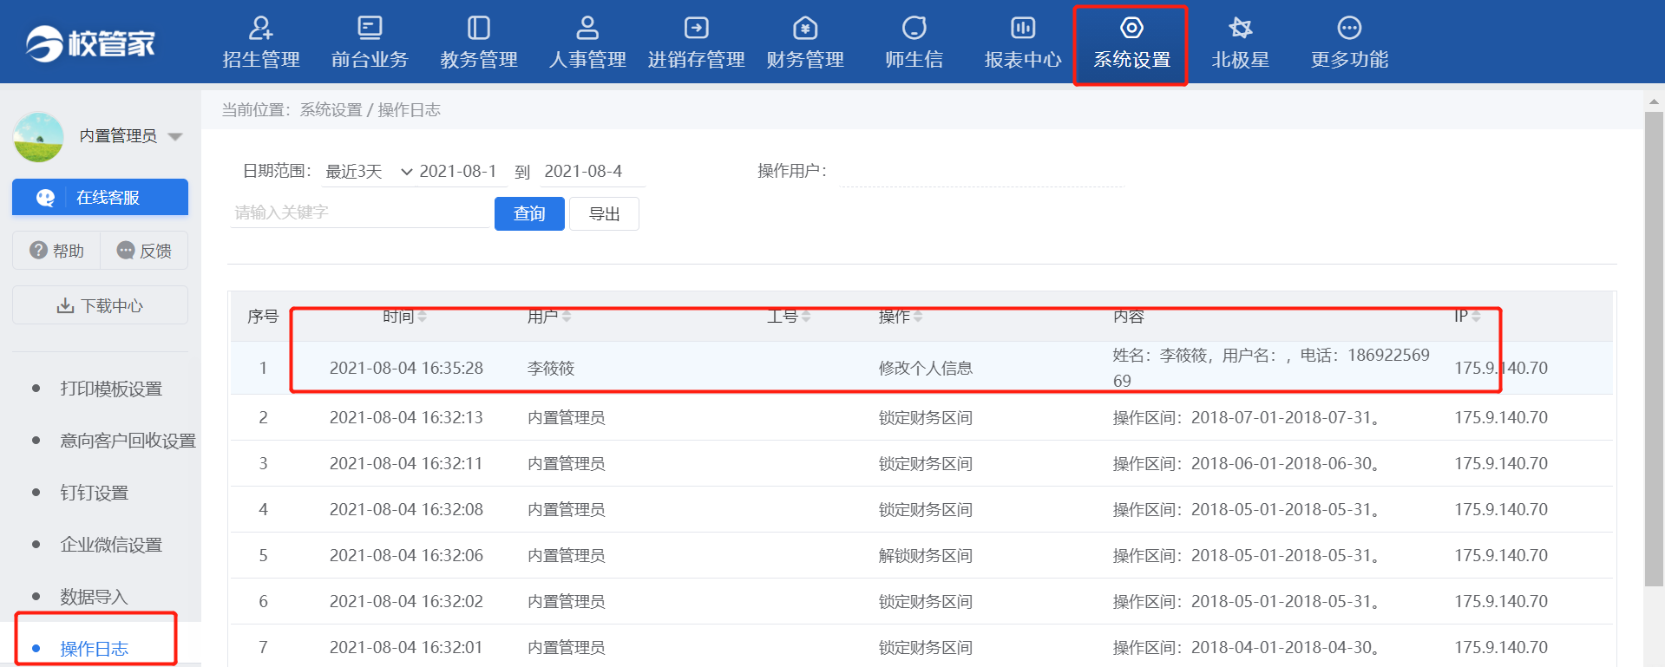Click 解锁财务区间 operation cell
This screenshot has width=1665, height=667.
coord(925,555)
